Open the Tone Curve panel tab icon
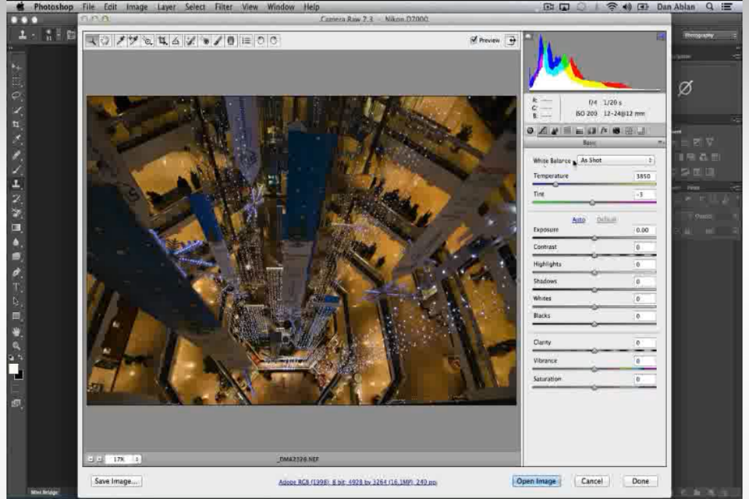 tap(543, 131)
